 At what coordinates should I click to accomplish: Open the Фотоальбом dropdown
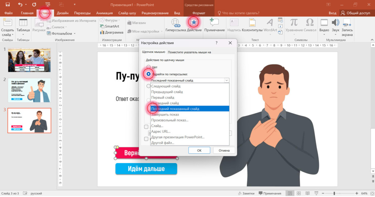[x=74, y=33]
